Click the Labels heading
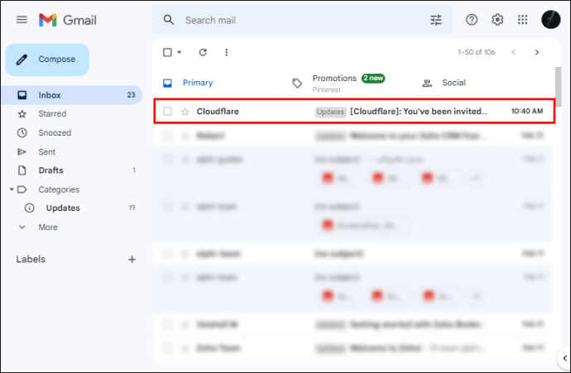Image resolution: width=571 pixels, height=373 pixels. coord(31,259)
